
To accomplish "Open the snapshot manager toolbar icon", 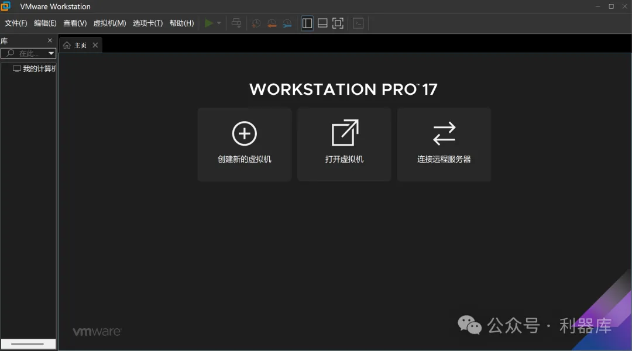I will [287, 23].
